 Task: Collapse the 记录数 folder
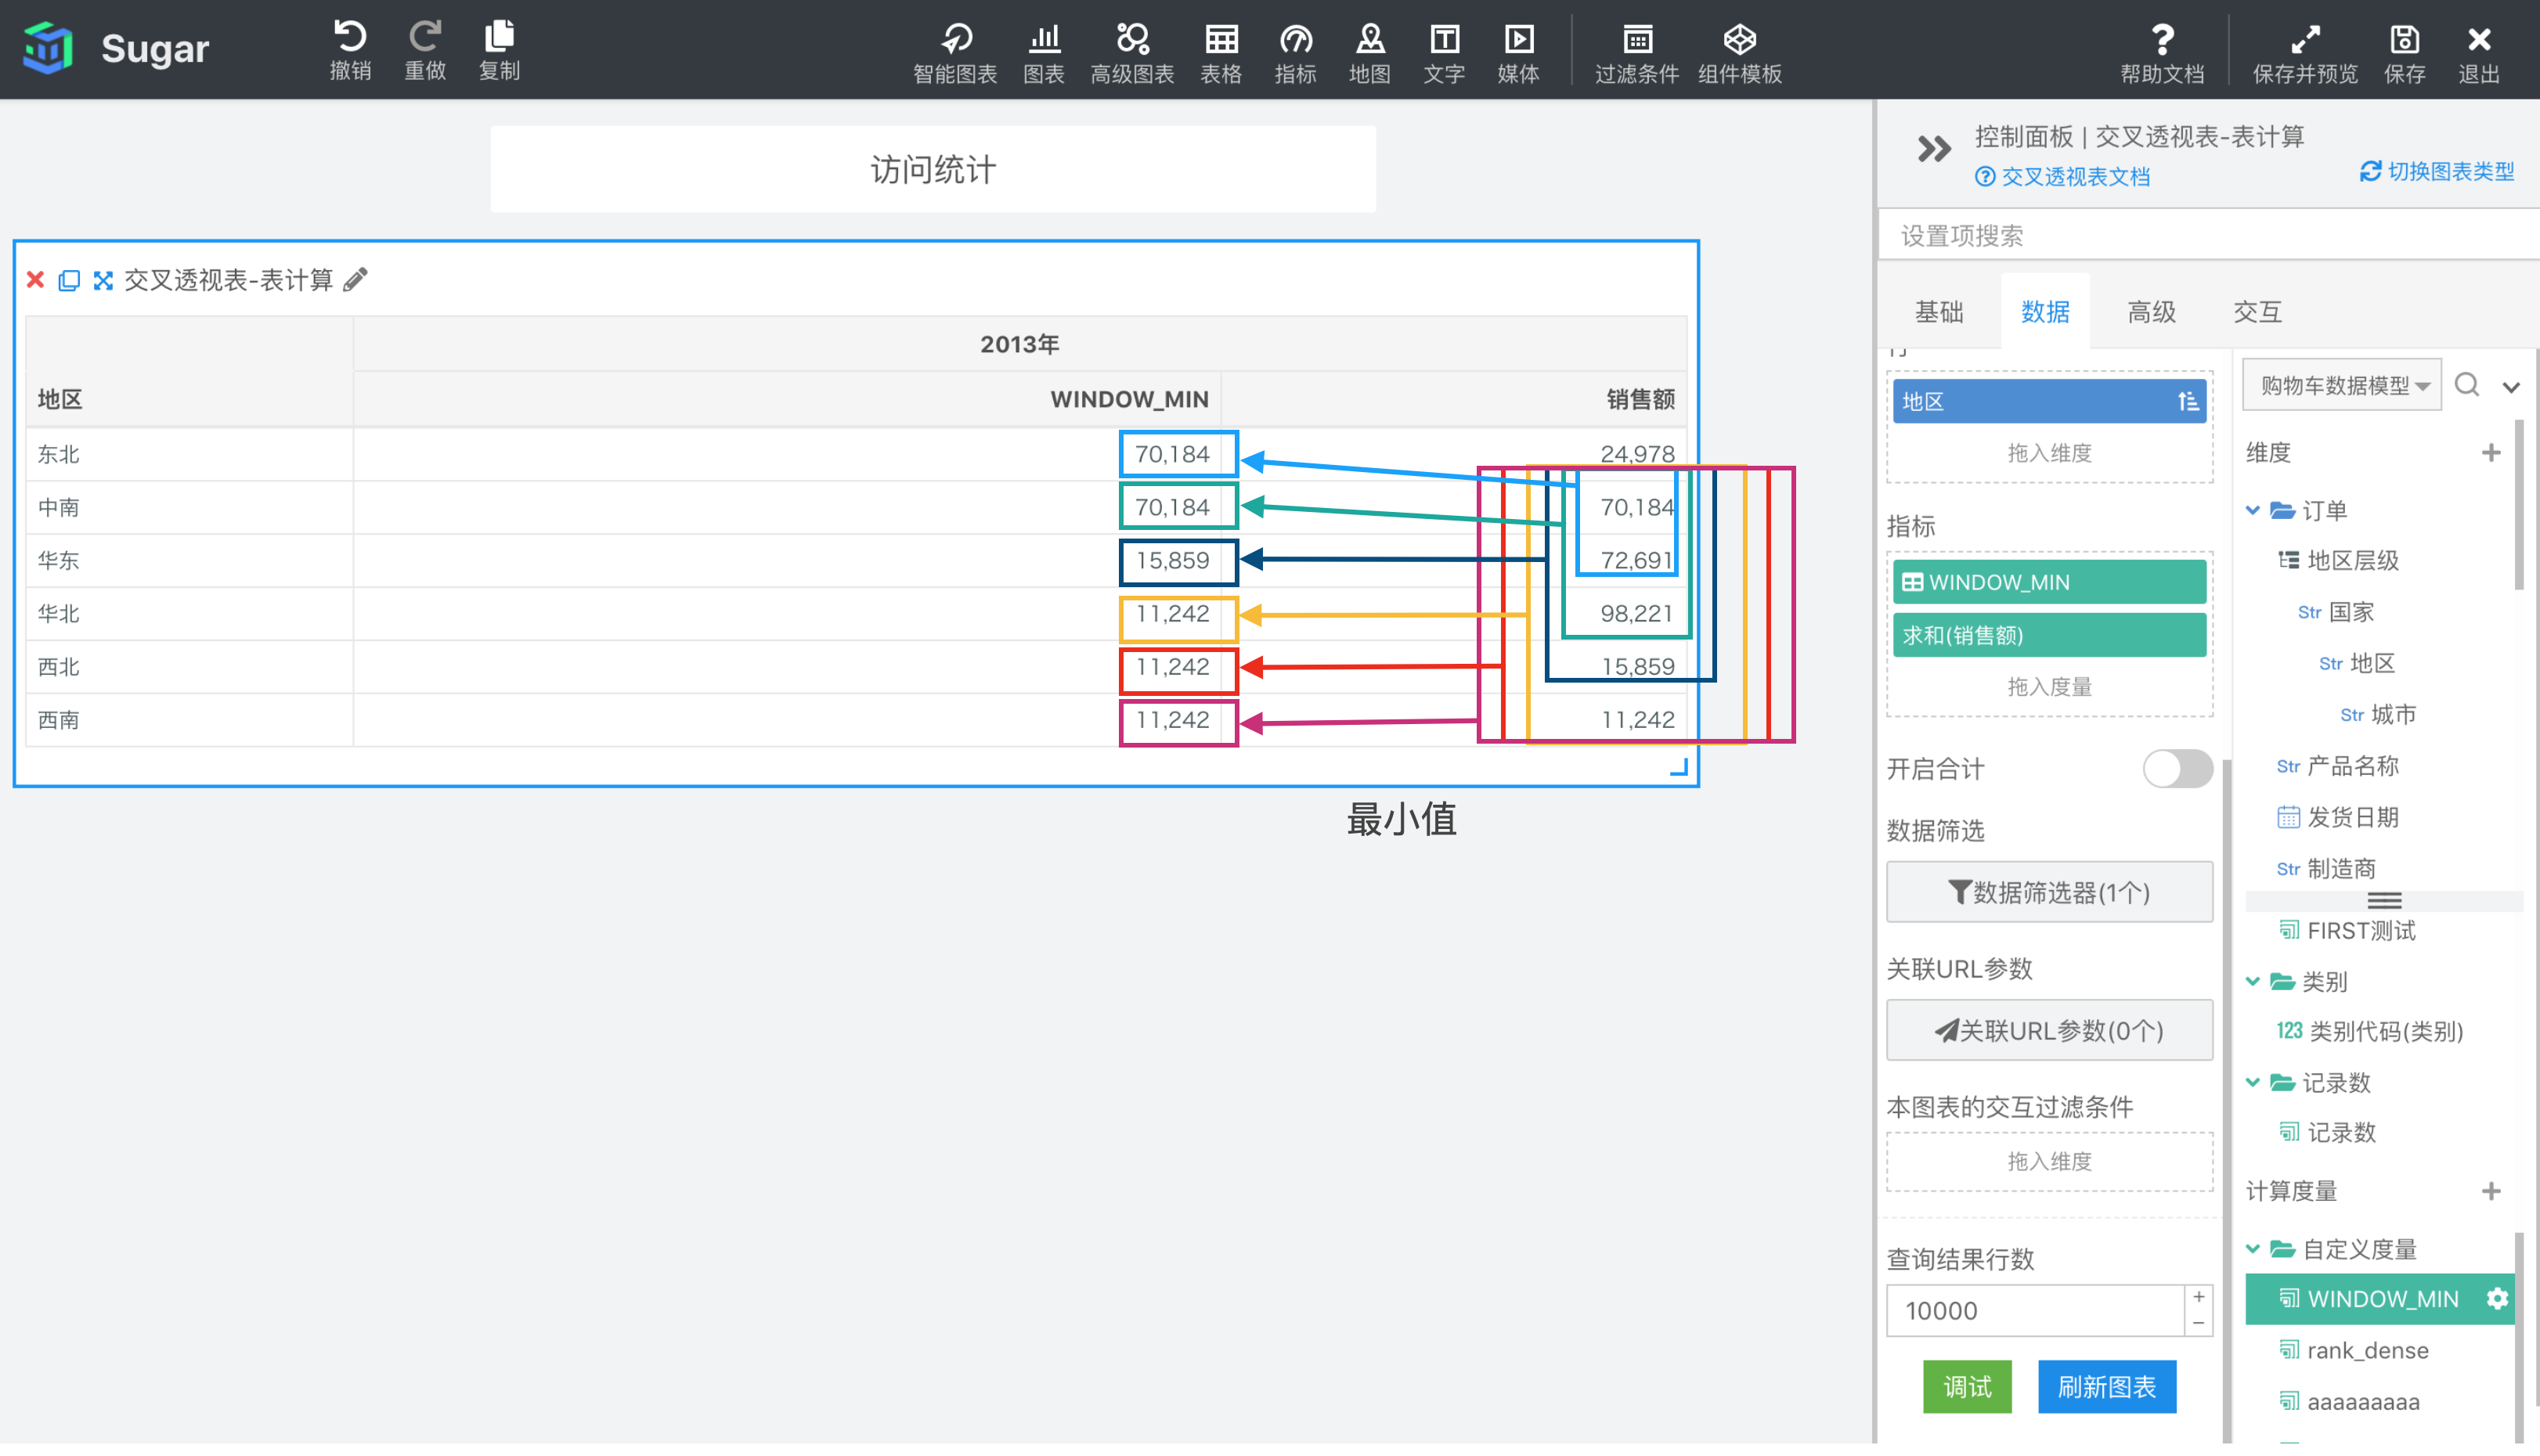click(x=2253, y=1082)
